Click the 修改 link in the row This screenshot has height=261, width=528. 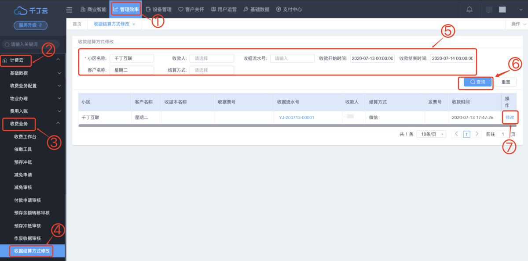click(510, 118)
